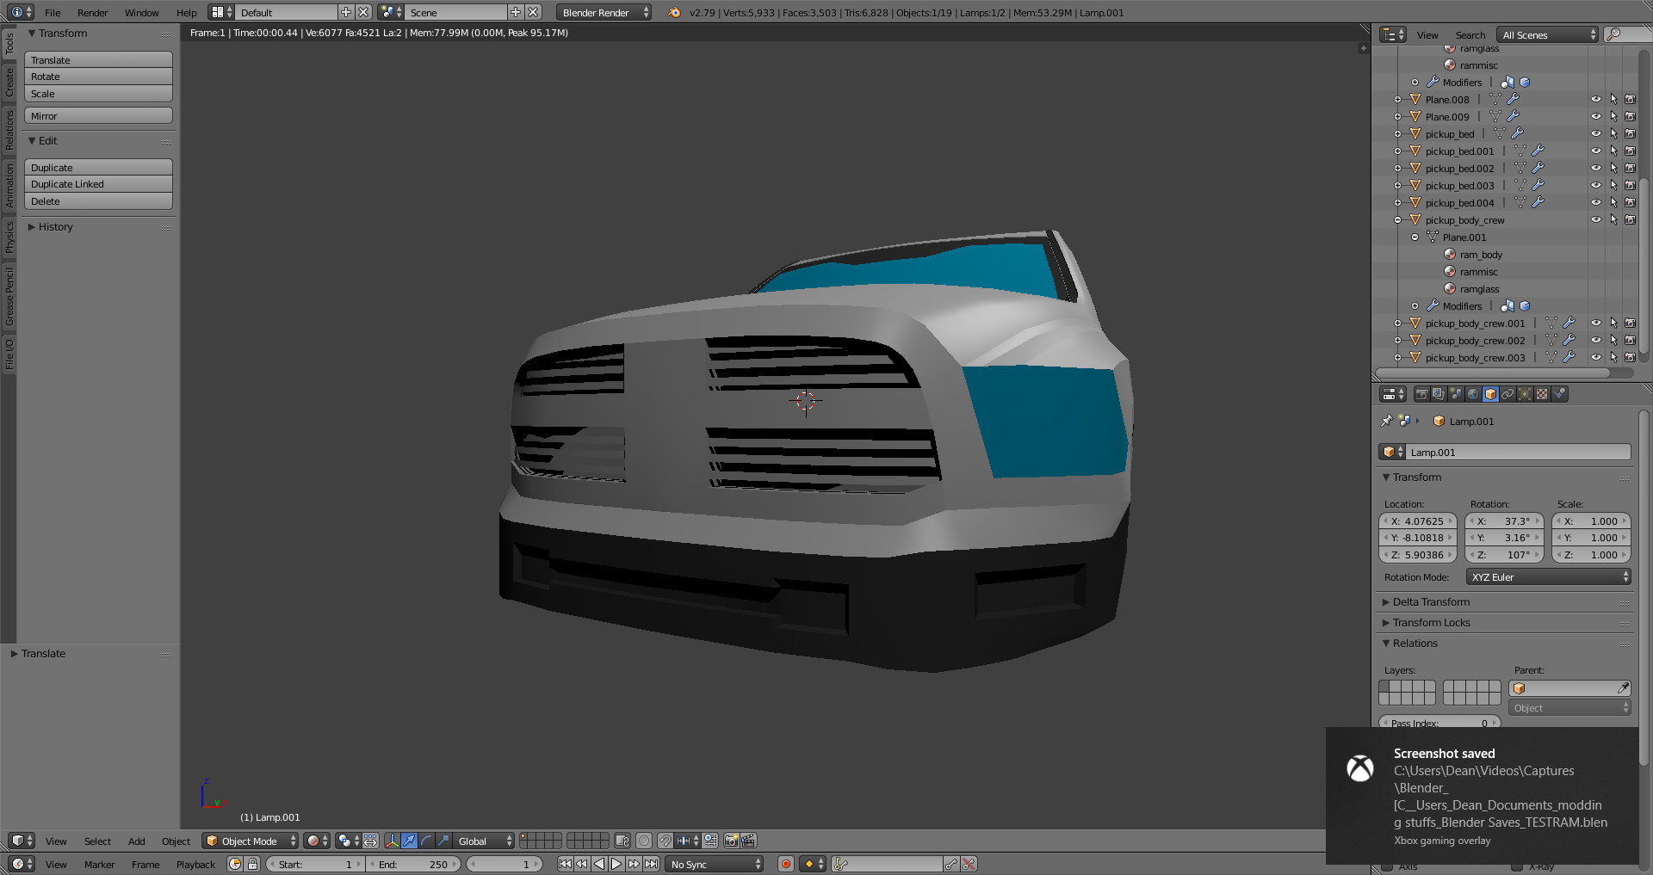The width and height of the screenshot is (1653, 875).
Task: Play the animation forward
Action: [x=616, y=864]
